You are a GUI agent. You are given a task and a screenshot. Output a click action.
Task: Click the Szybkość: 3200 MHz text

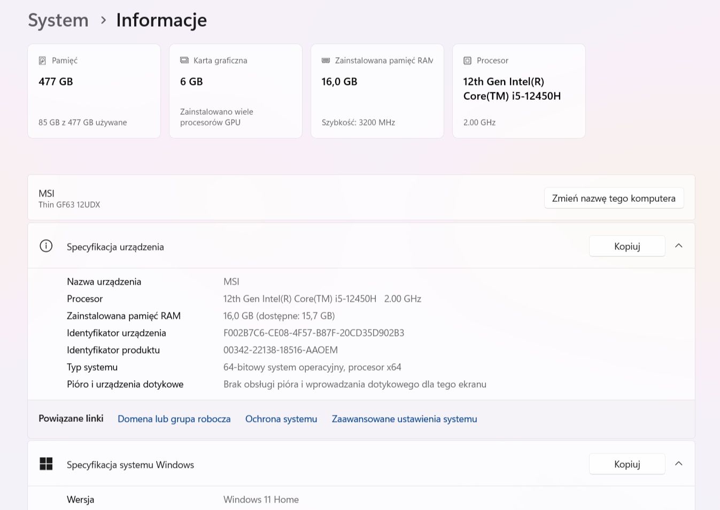[359, 123]
